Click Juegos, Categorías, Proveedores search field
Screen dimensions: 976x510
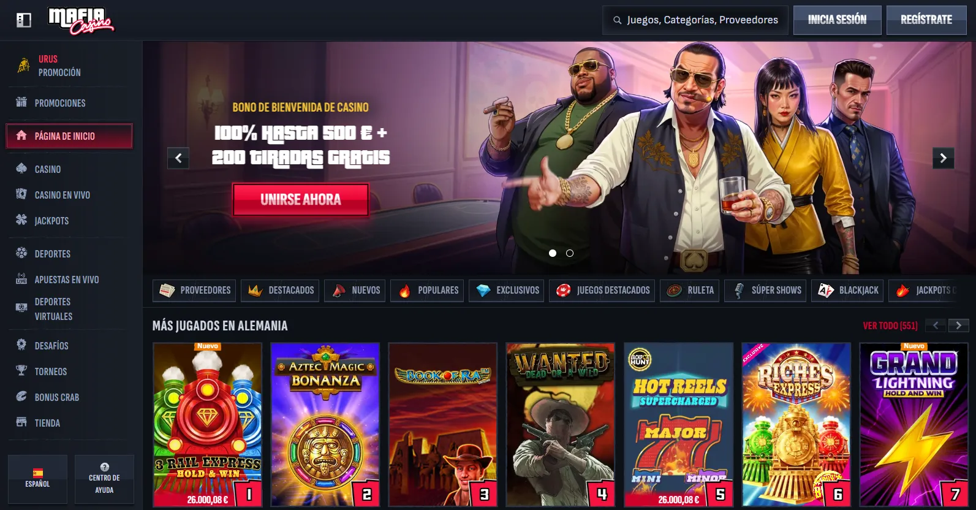(x=695, y=20)
